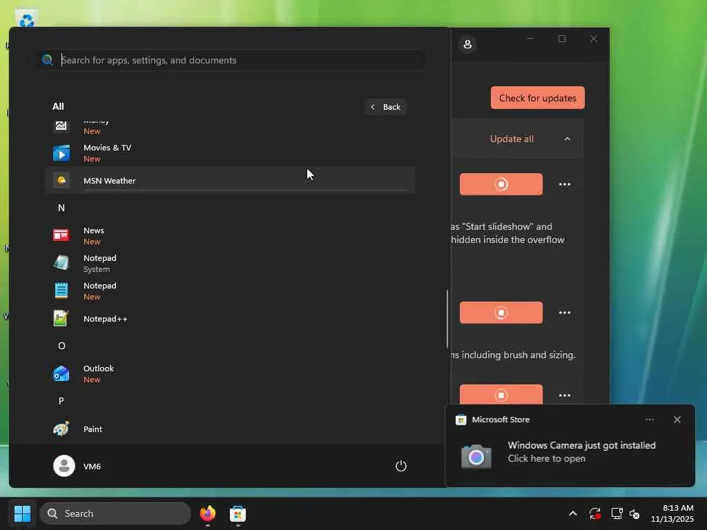Open the clock and date in the taskbar

click(x=672, y=513)
